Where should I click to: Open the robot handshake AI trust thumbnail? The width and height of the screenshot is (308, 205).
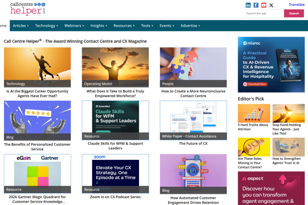[288, 147]
